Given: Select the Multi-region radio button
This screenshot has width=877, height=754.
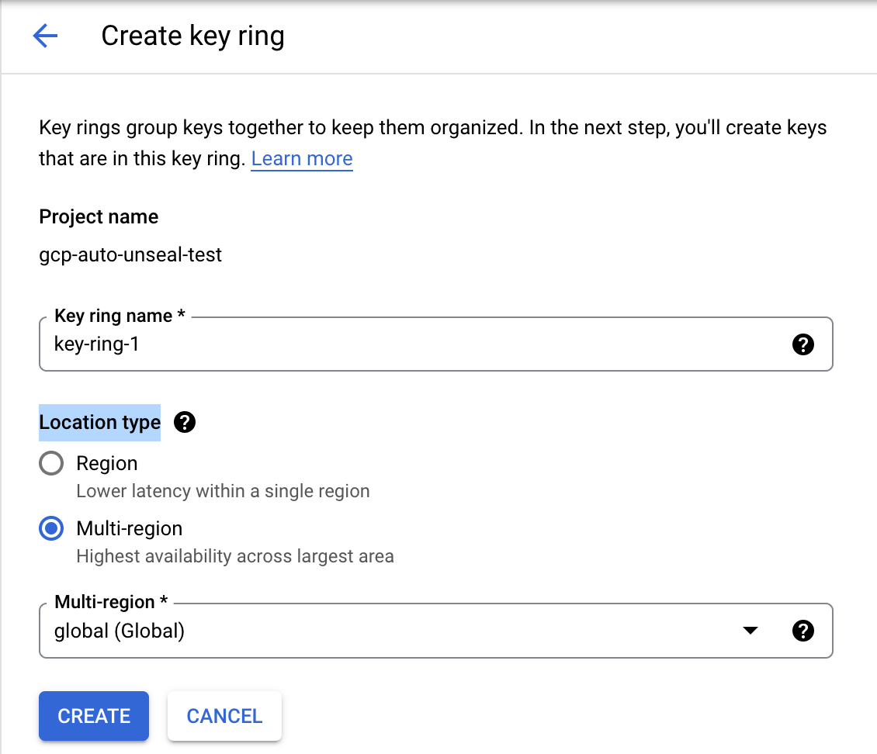Looking at the screenshot, I should [51, 529].
